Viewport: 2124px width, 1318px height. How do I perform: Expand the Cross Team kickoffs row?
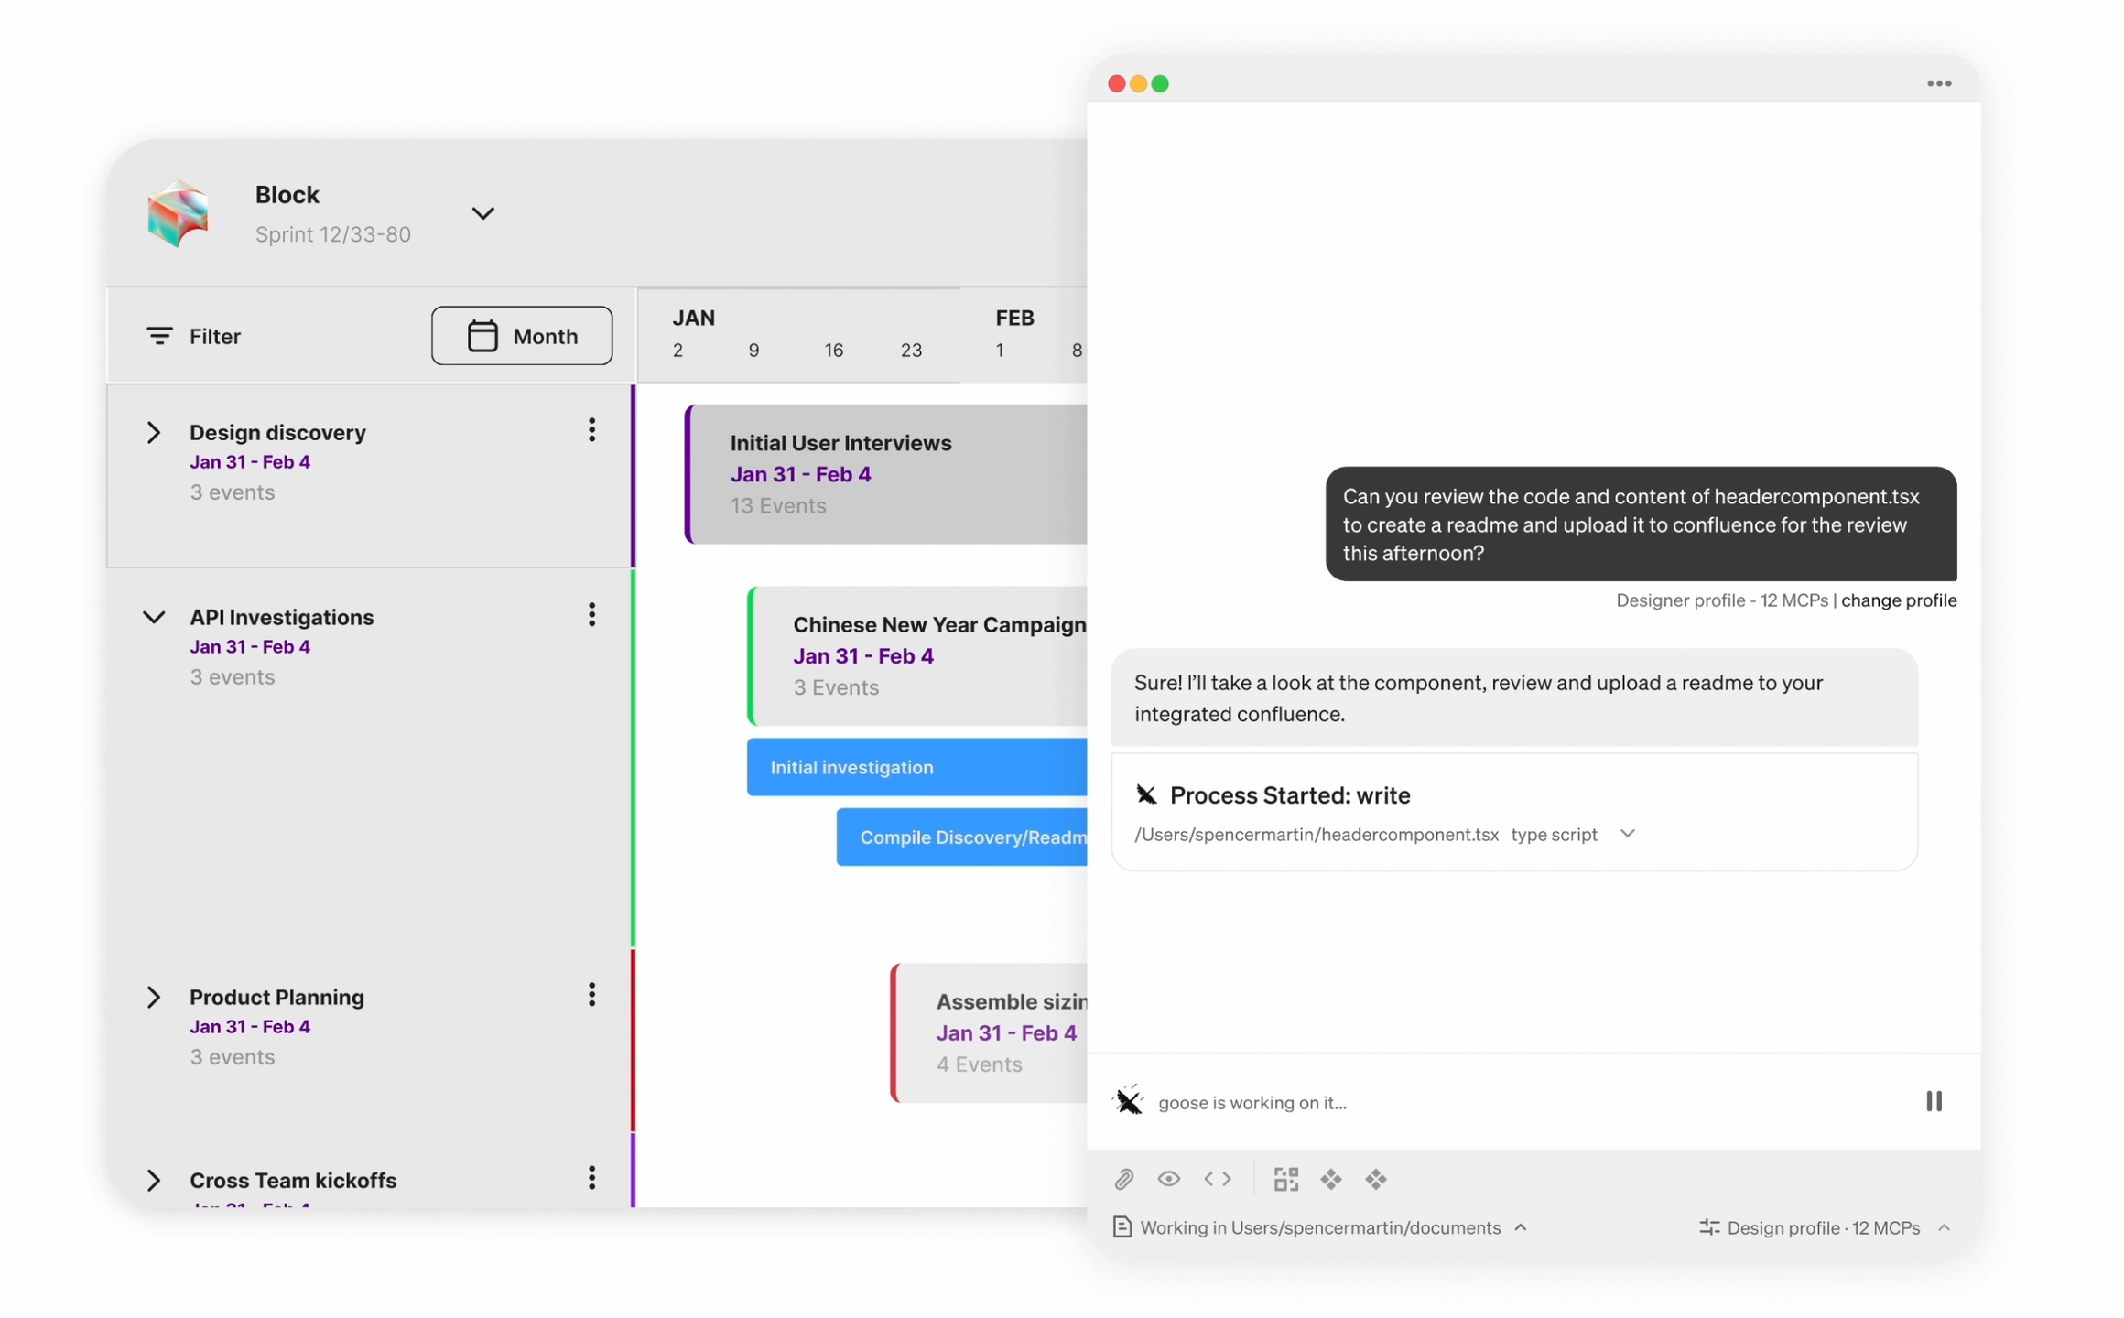(x=154, y=1180)
